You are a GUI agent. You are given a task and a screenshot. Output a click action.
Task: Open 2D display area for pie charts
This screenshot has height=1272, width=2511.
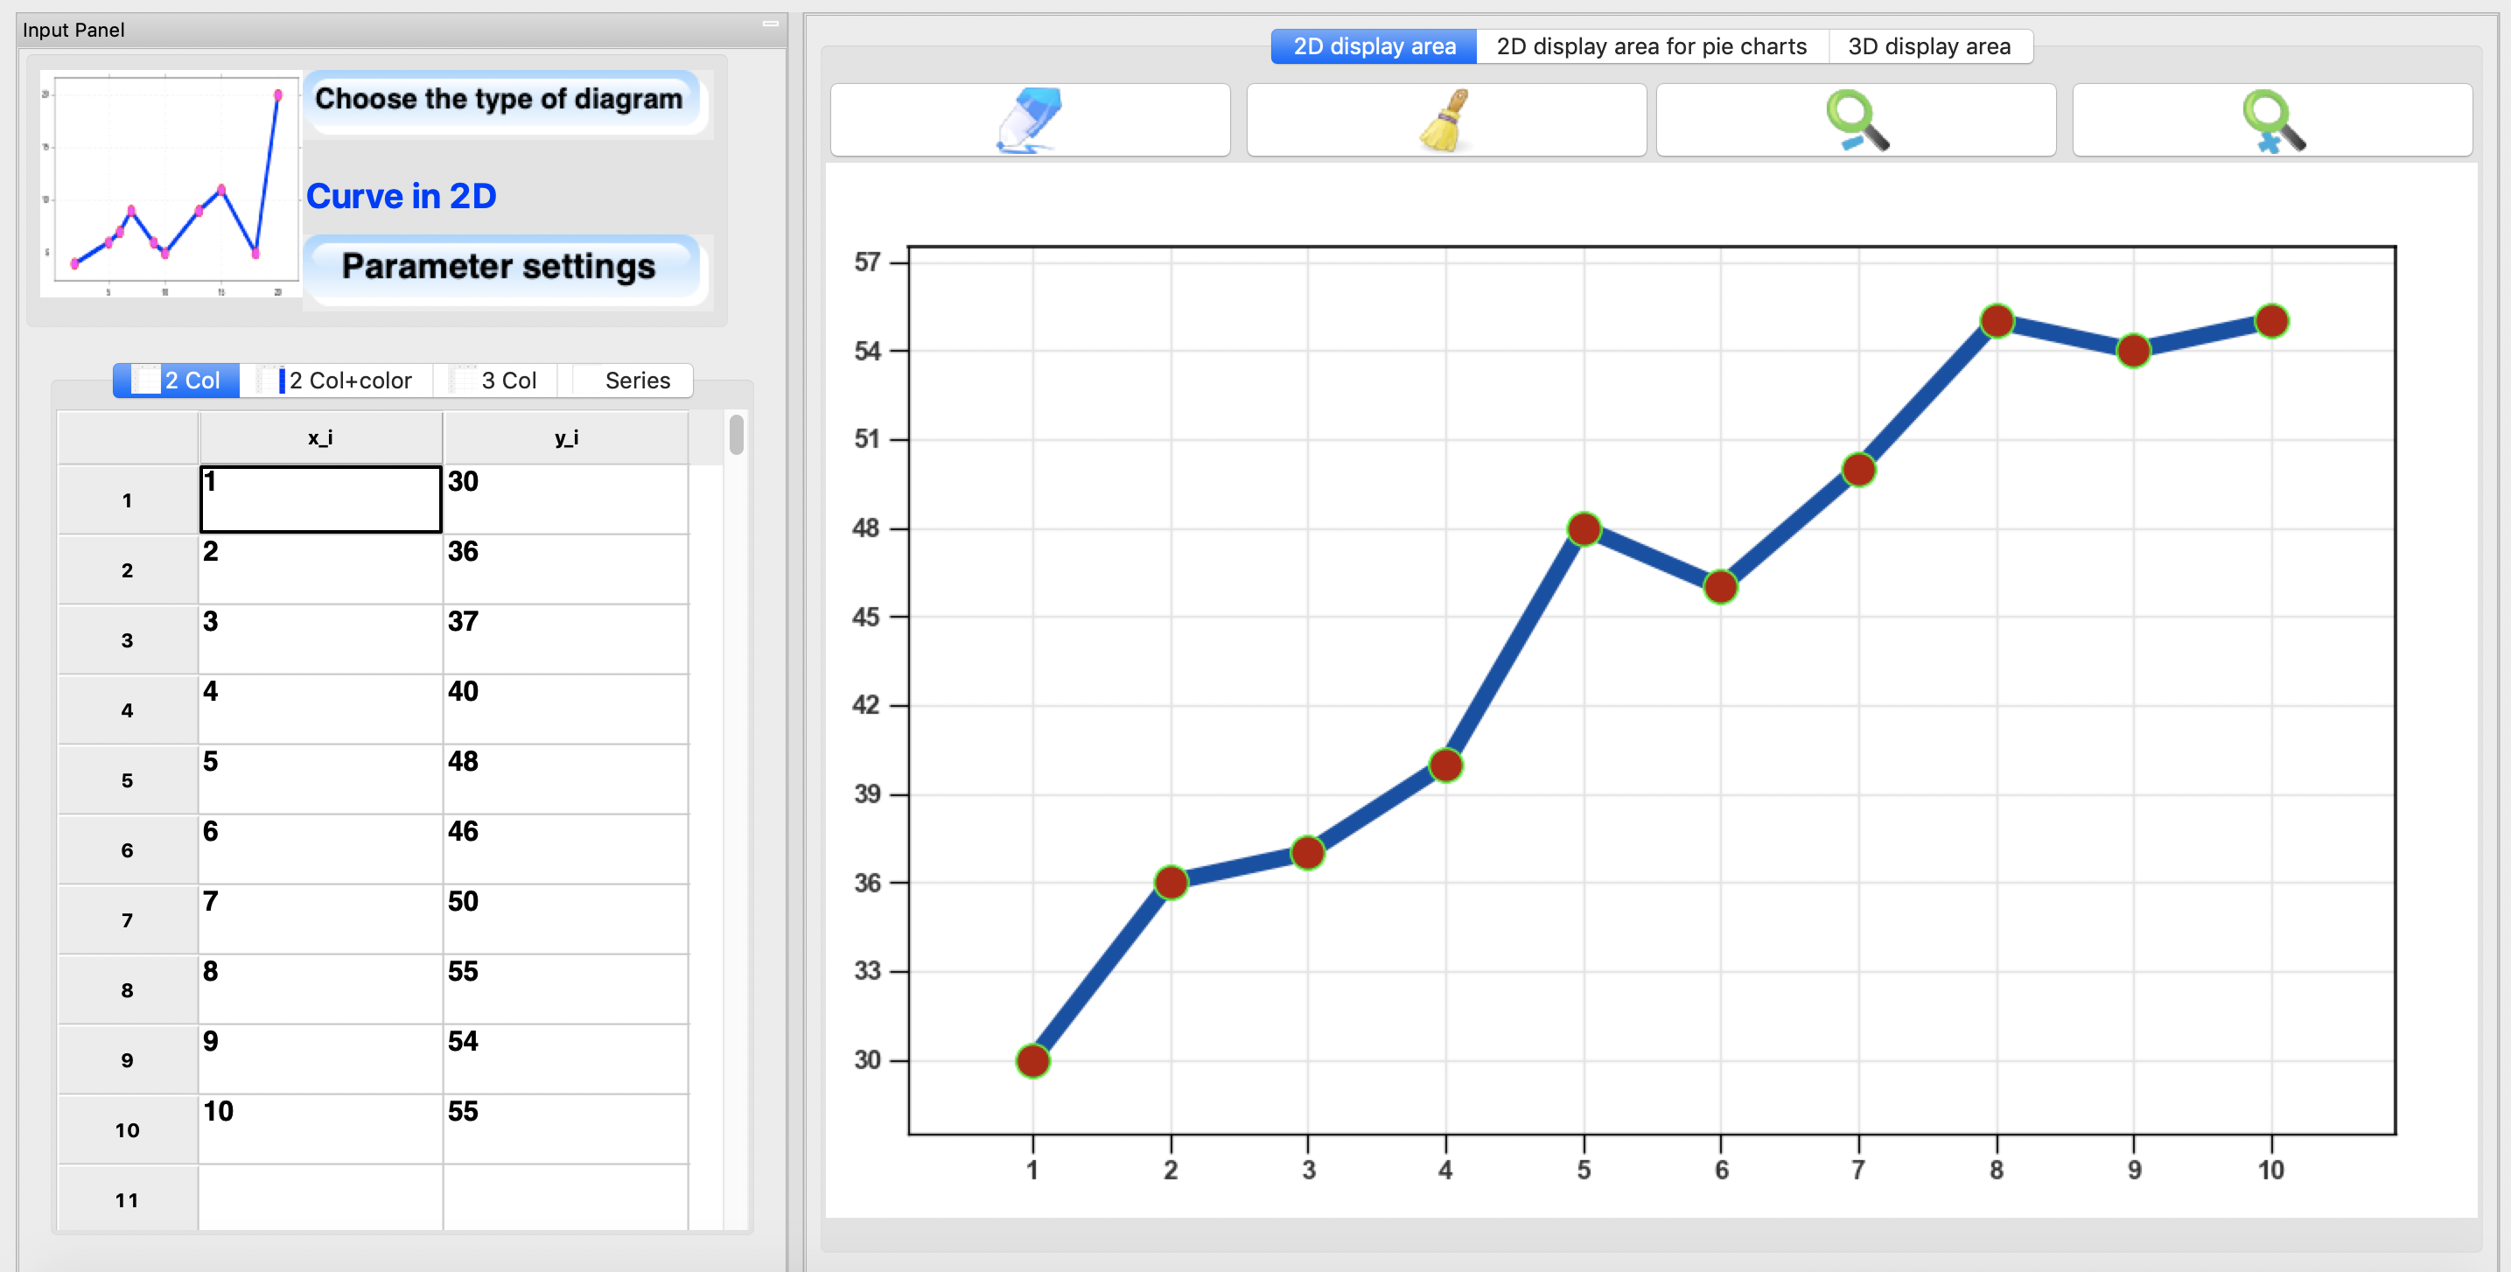point(1651,45)
